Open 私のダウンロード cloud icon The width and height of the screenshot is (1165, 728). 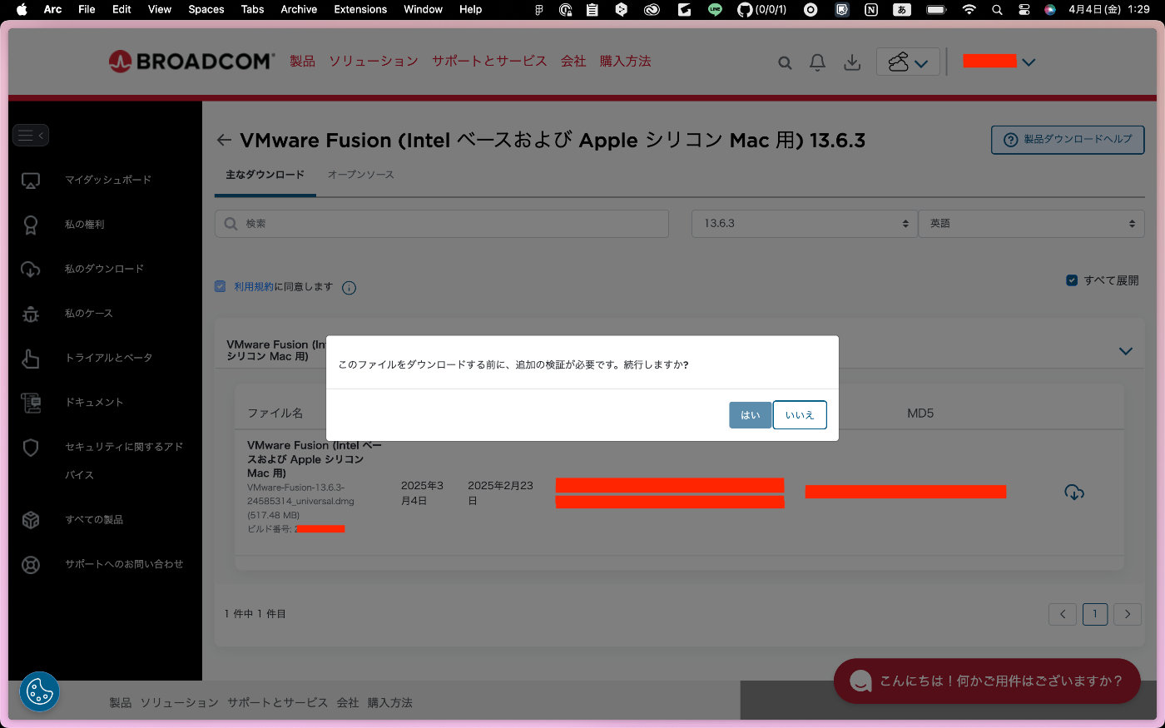pyautogui.click(x=31, y=269)
